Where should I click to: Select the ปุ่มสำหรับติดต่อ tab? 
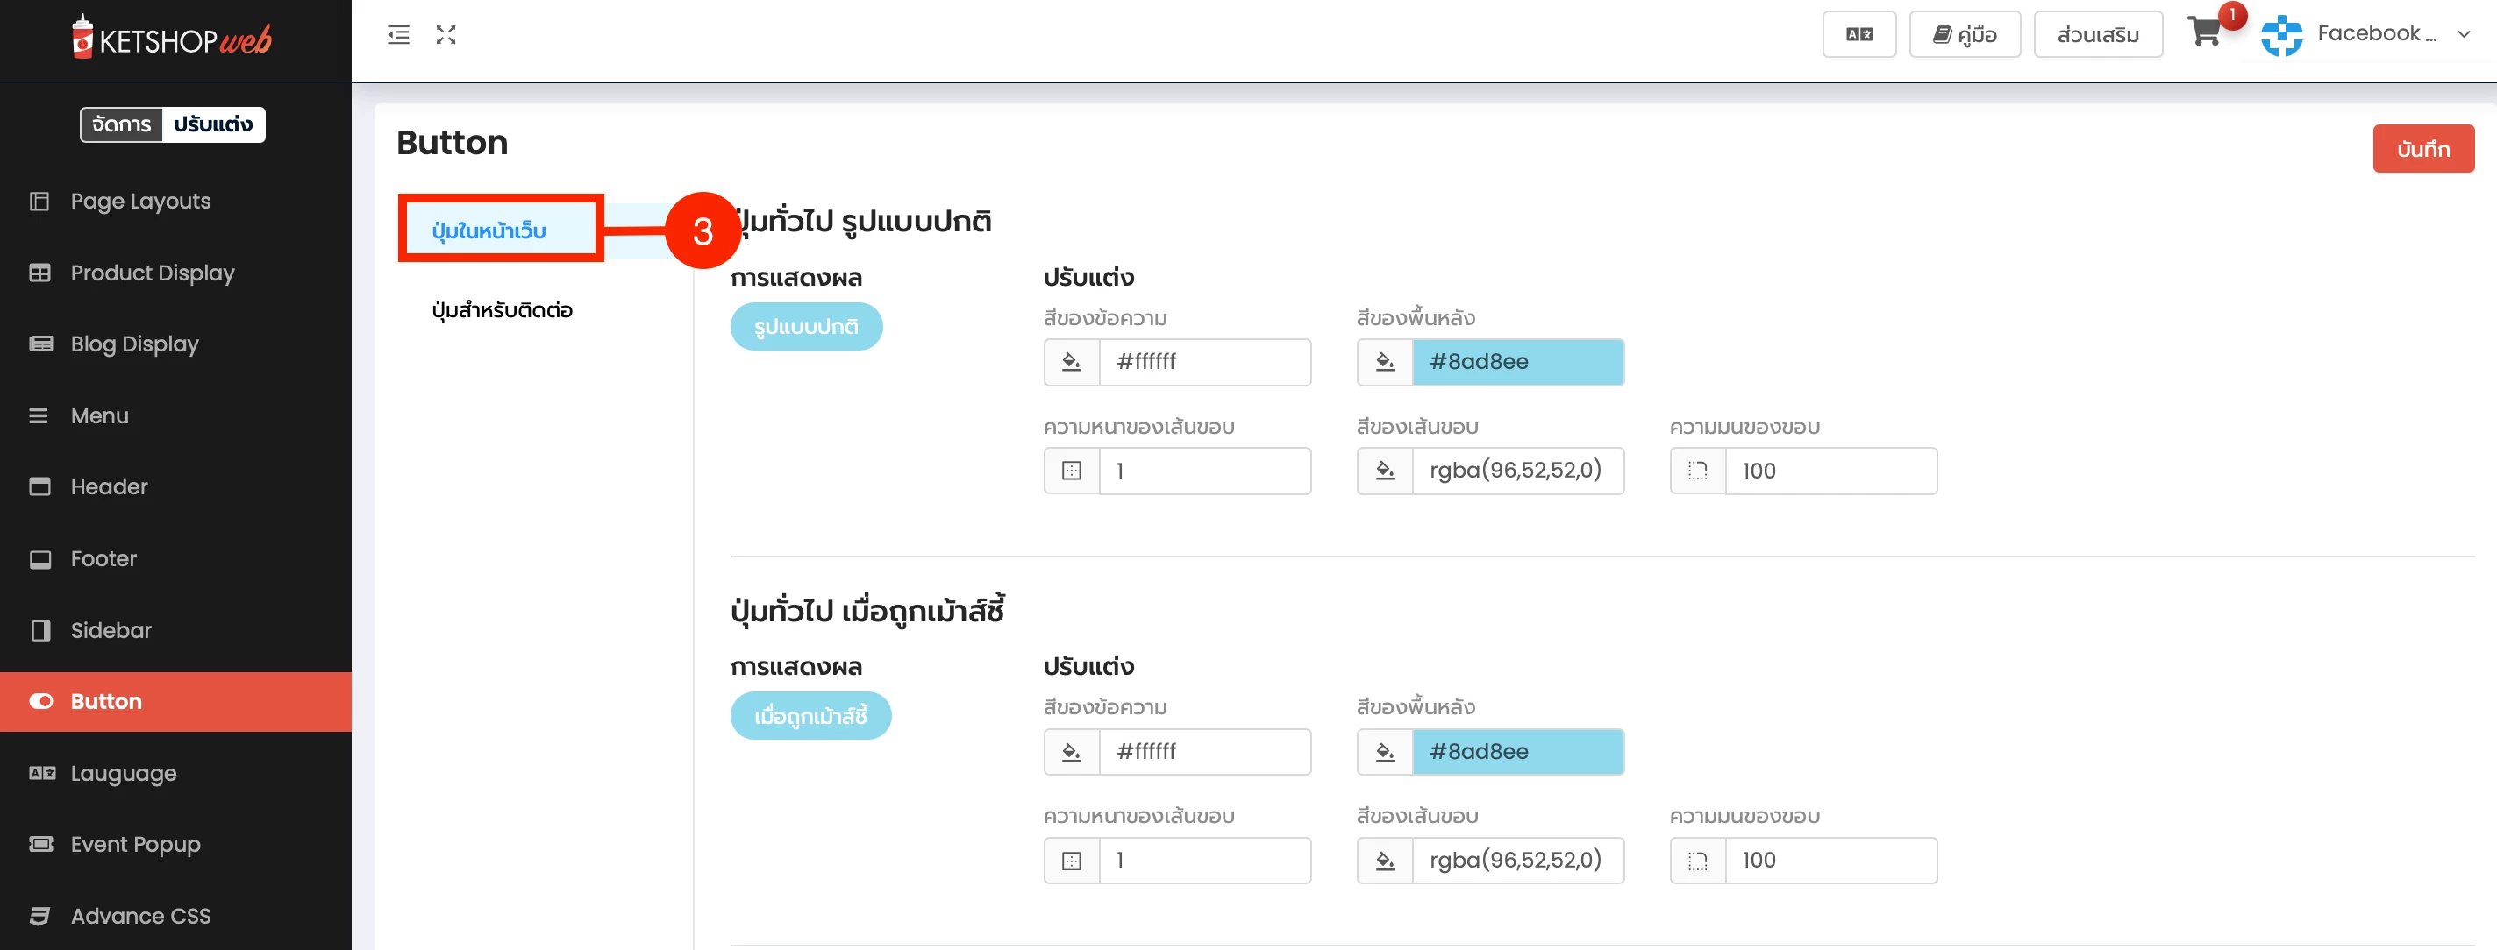tap(502, 310)
